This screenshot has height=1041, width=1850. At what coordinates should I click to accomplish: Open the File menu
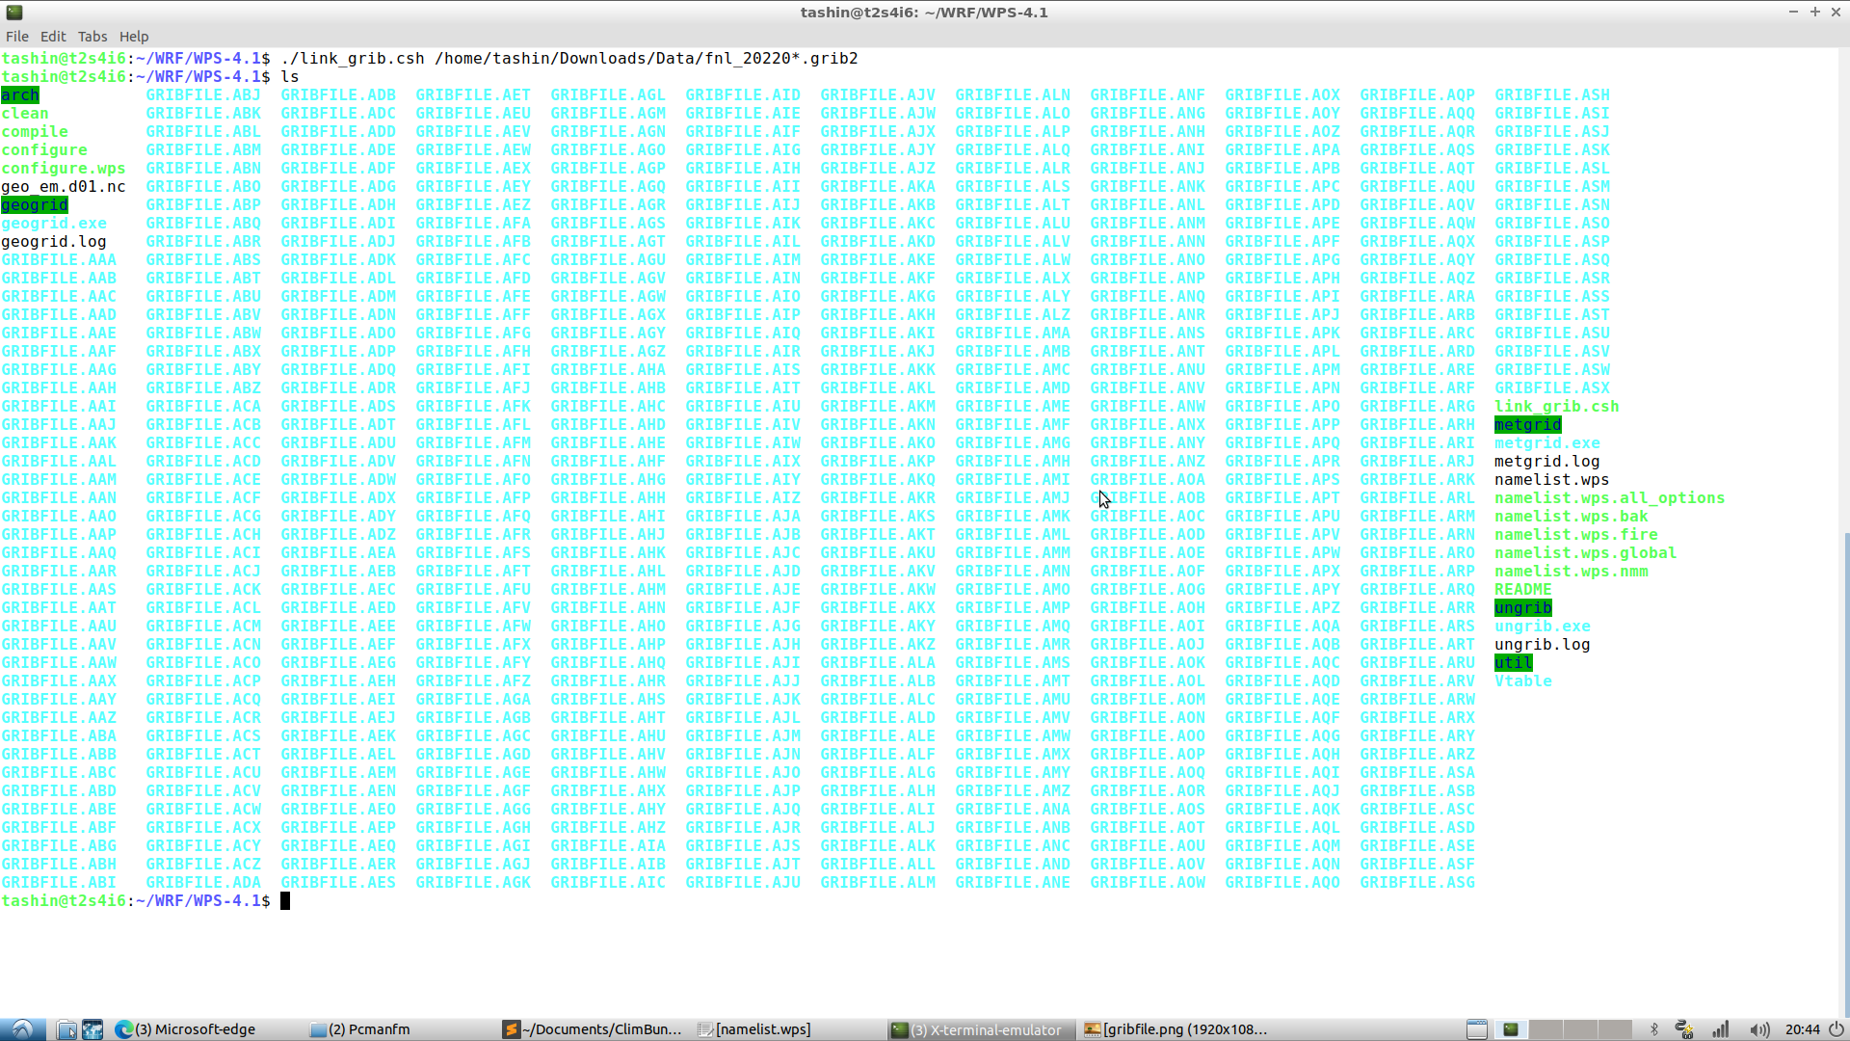pyautogui.click(x=17, y=37)
